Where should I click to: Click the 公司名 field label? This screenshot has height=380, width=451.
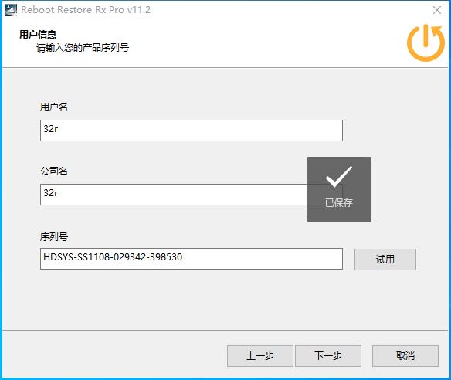(x=54, y=171)
